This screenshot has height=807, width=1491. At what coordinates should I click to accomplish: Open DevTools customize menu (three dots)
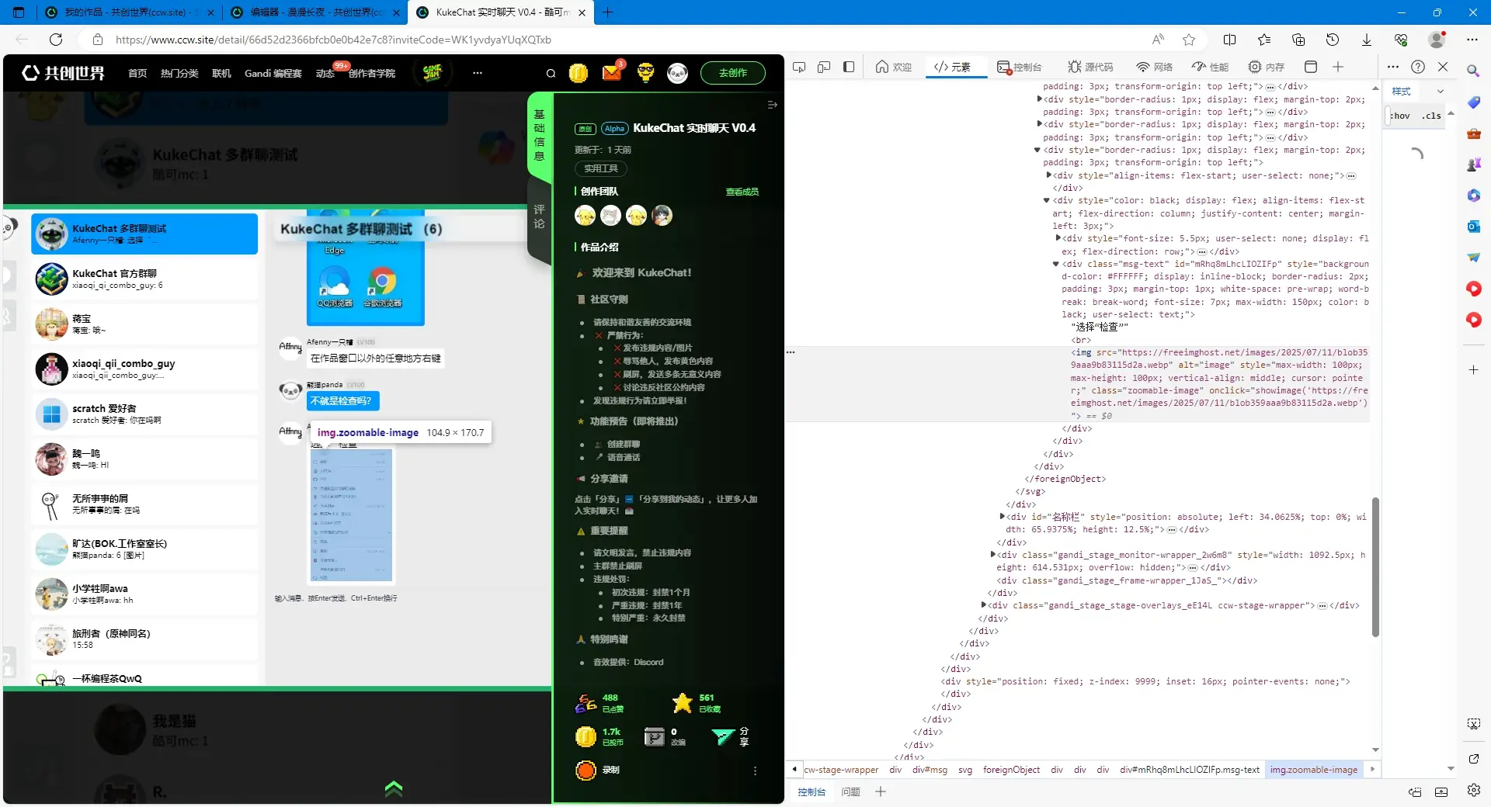tap(1393, 67)
